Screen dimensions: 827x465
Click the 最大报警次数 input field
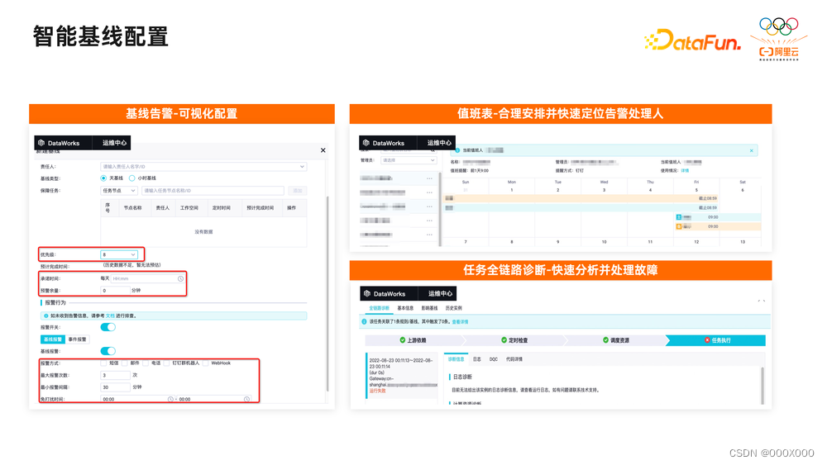coord(116,376)
